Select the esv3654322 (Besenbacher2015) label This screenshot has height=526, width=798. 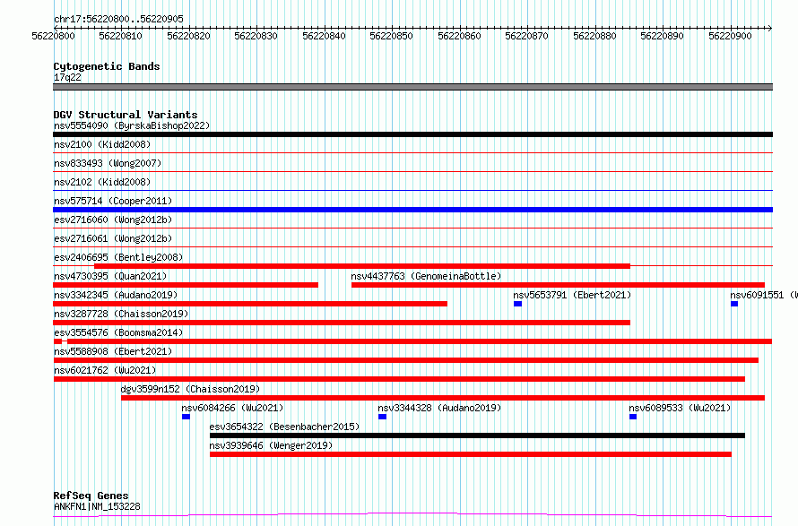point(284,427)
